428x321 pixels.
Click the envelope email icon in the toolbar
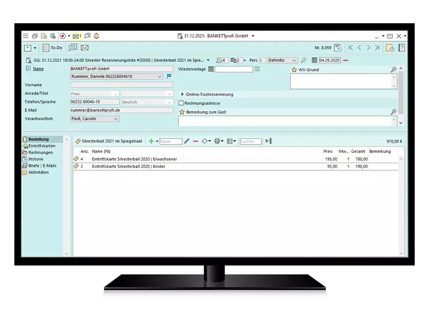coord(85,48)
